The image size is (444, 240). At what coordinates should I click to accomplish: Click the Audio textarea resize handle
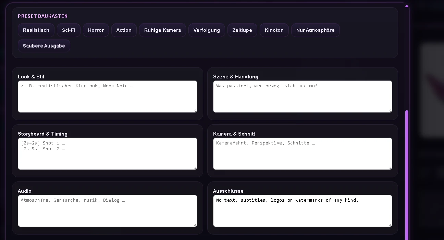(195, 225)
